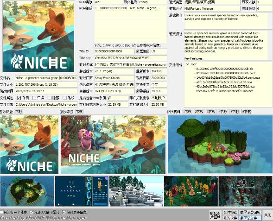Download game screenshot 1 with the 1下载 button

coord(187,112)
